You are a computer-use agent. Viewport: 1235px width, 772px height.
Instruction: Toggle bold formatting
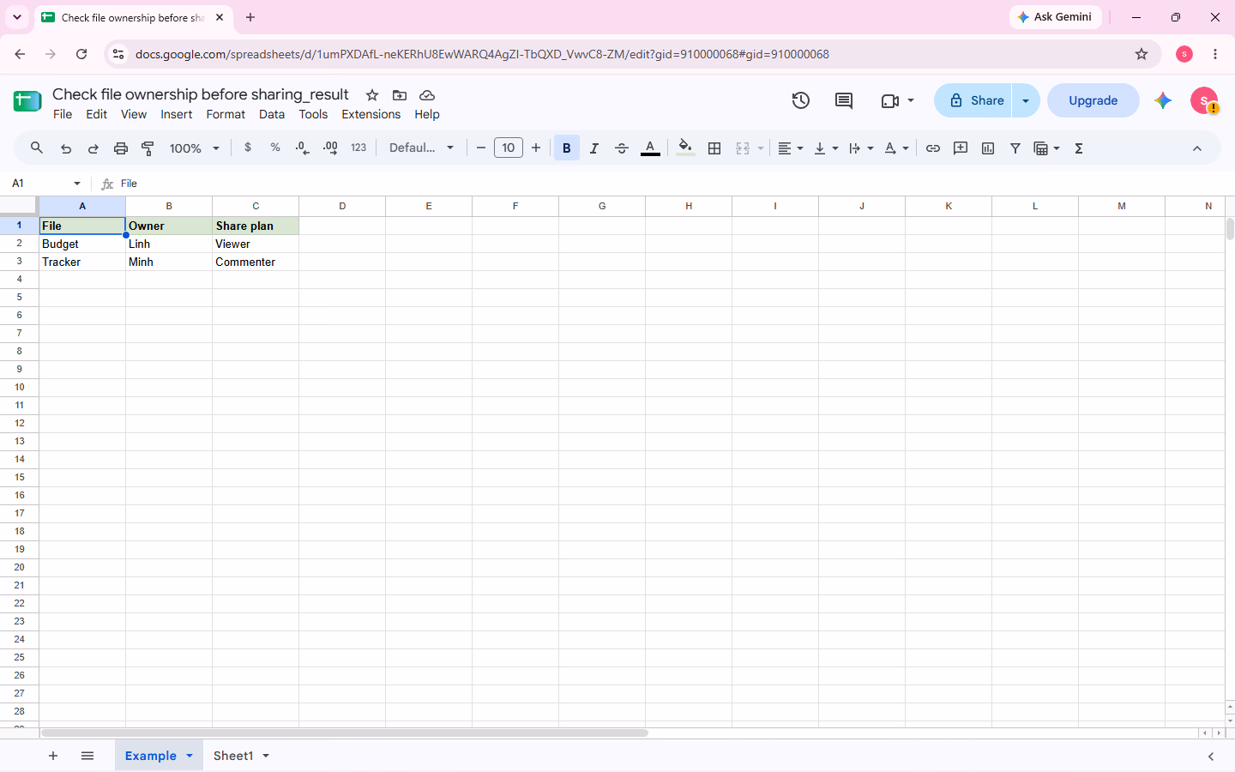(x=567, y=148)
